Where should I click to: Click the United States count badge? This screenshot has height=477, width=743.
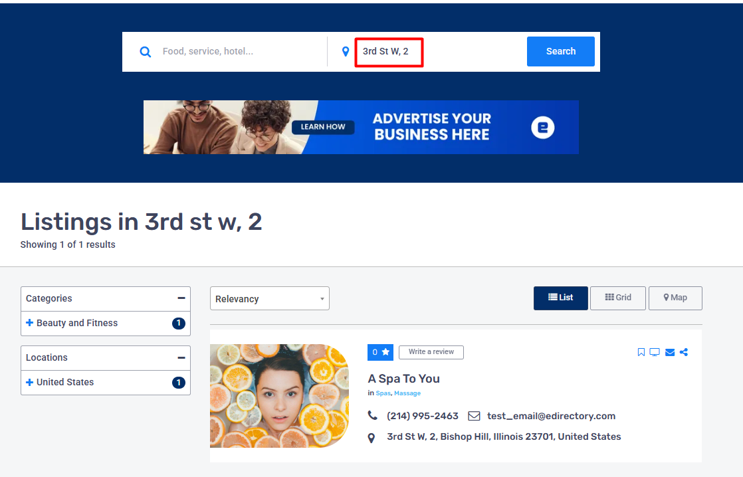(178, 382)
